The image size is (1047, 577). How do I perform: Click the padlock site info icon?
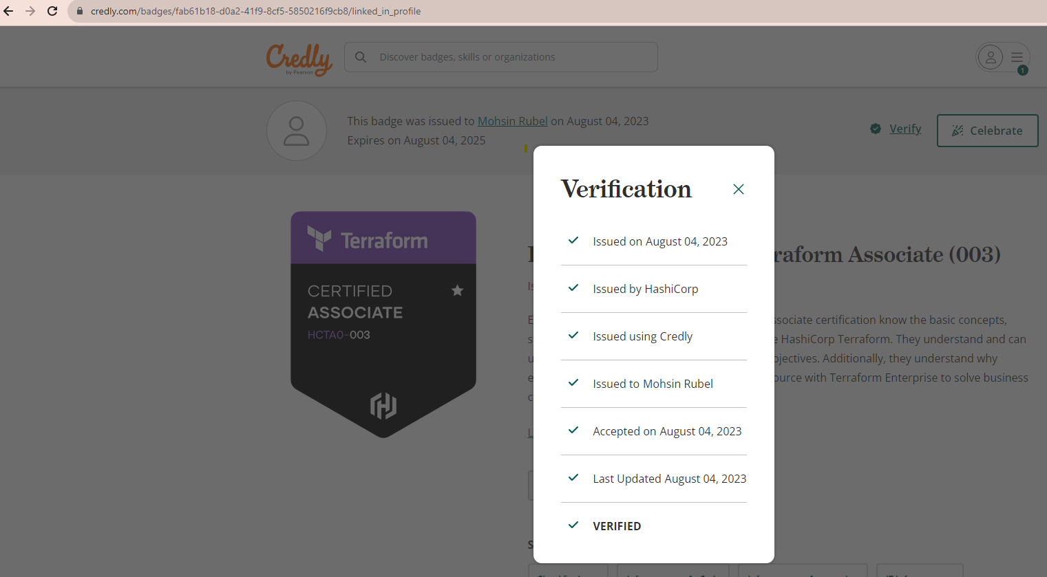pos(80,11)
